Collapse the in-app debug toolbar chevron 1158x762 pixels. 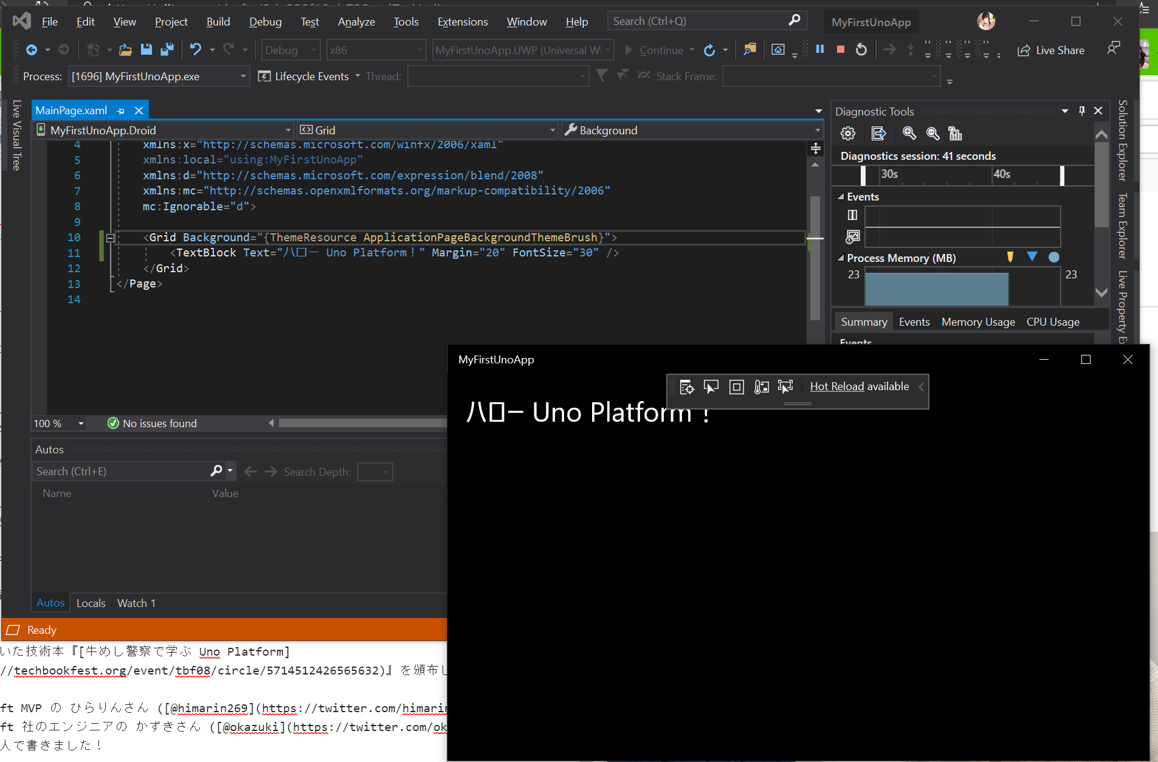(x=922, y=387)
